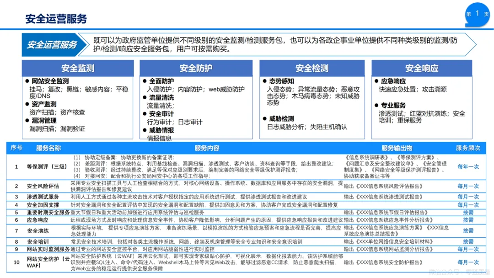
Task: Click the slide title 安全运营服务 at top
Action: coord(56,19)
